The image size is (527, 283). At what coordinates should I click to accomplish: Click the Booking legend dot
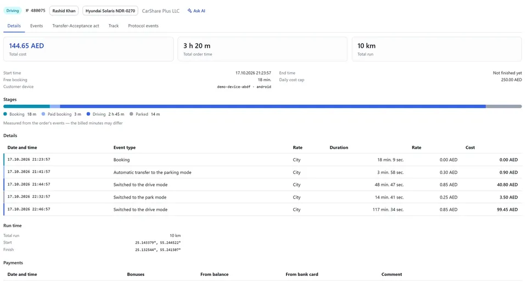[x=5, y=114]
